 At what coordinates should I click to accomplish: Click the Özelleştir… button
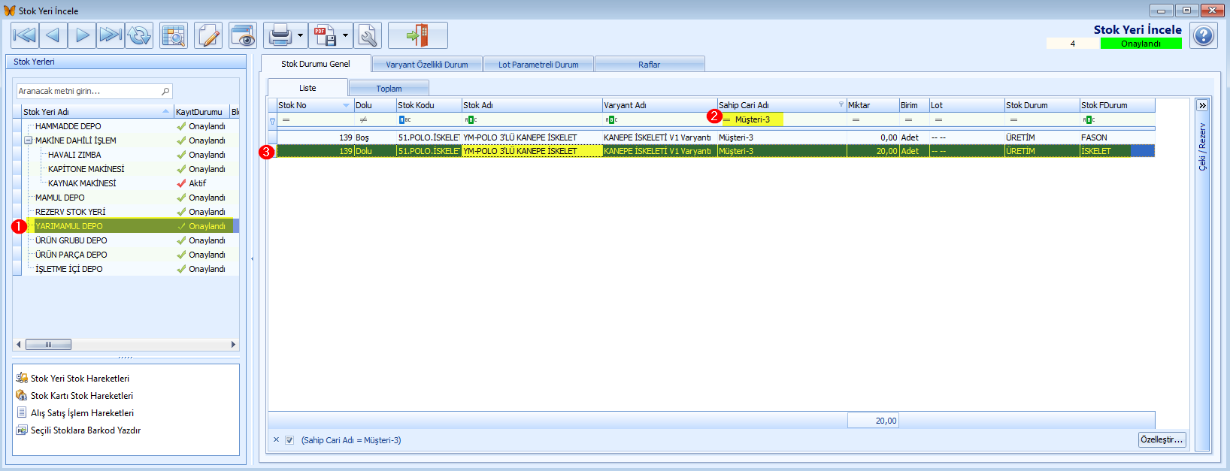click(1162, 440)
